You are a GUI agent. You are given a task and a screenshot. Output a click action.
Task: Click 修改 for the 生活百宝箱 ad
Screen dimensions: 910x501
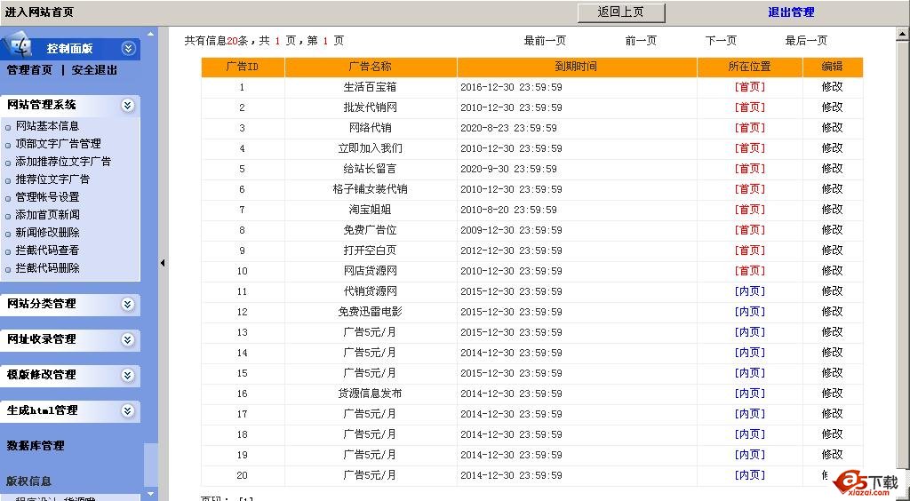point(832,87)
